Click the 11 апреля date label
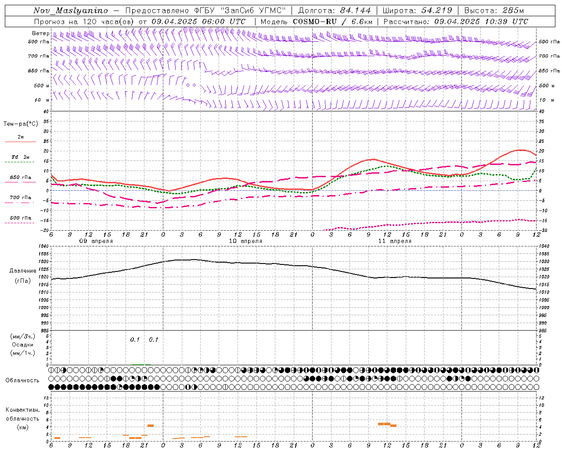Screen dimensions: 562x449 [395, 241]
